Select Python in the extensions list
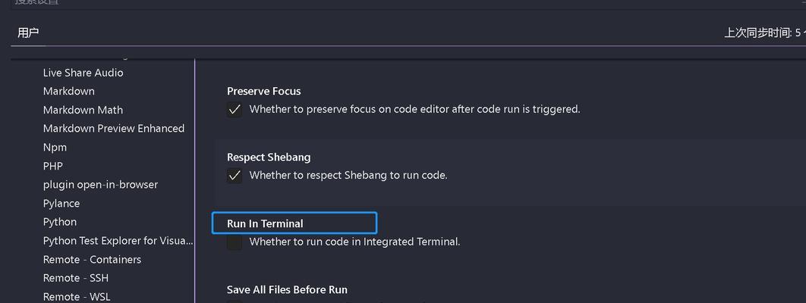The image size is (806, 303). pos(60,222)
